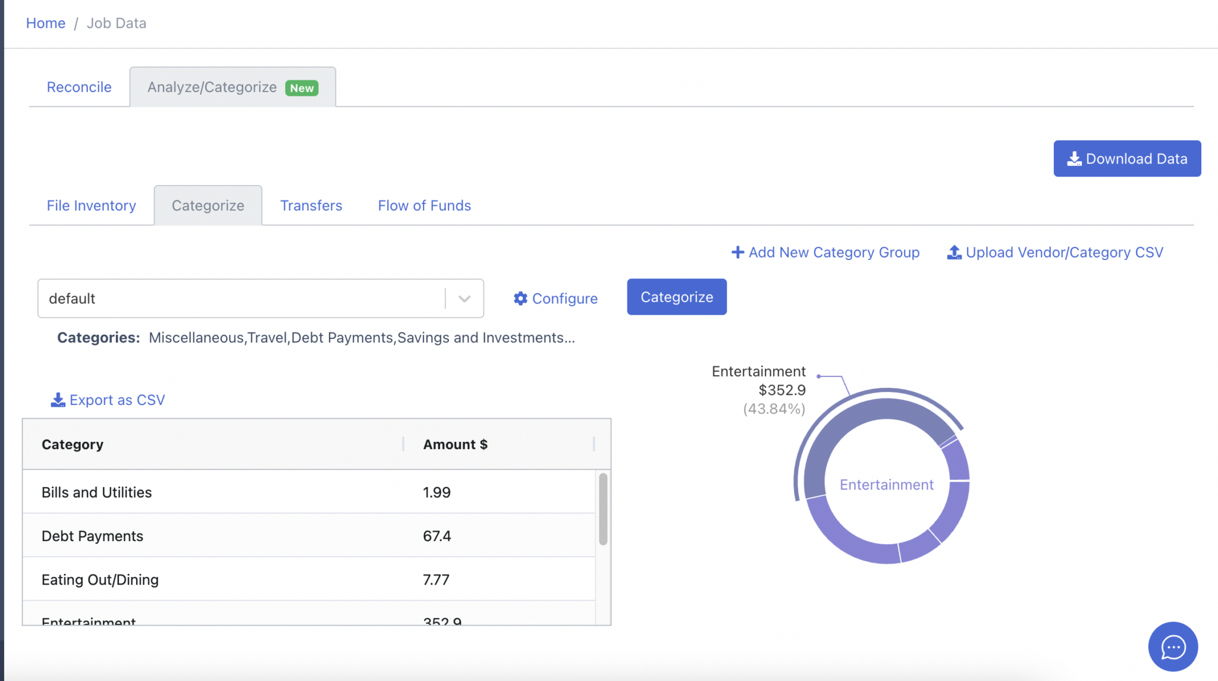Switch to the Reconcile tab
Viewport: 1218px width, 681px height.
(79, 87)
